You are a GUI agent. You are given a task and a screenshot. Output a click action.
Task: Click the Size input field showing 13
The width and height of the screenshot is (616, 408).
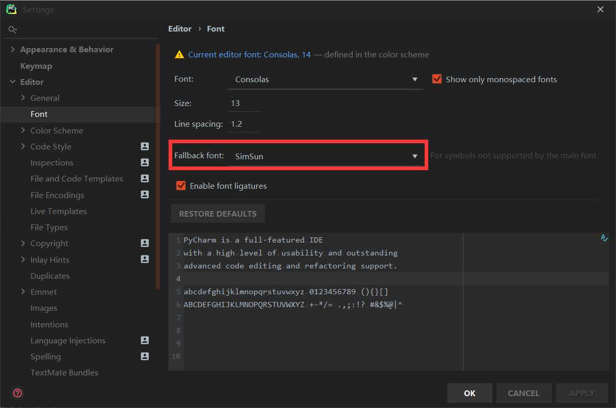[x=244, y=103]
